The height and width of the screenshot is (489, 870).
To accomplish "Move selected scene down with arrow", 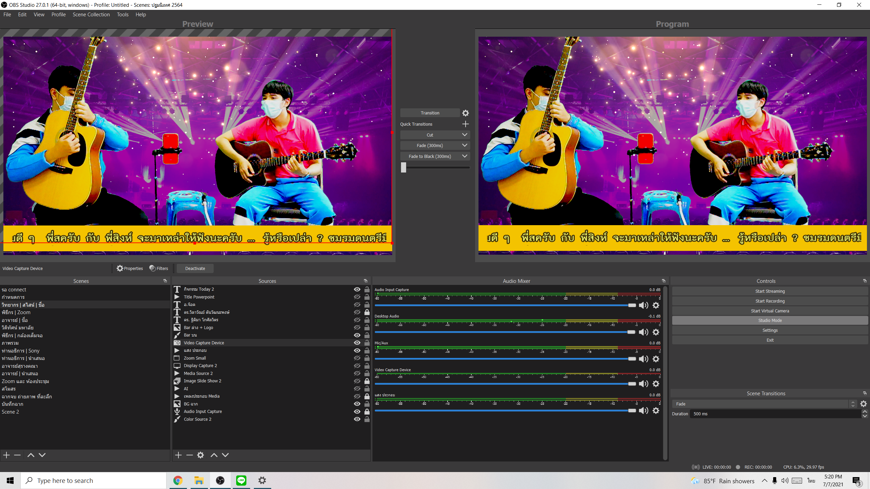I will [42, 455].
